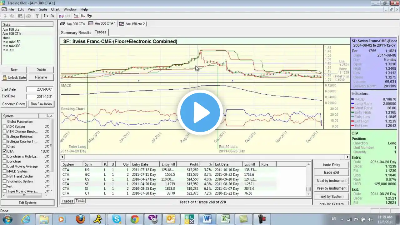Click the Cut scissors toolbar icon

click(5, 16)
